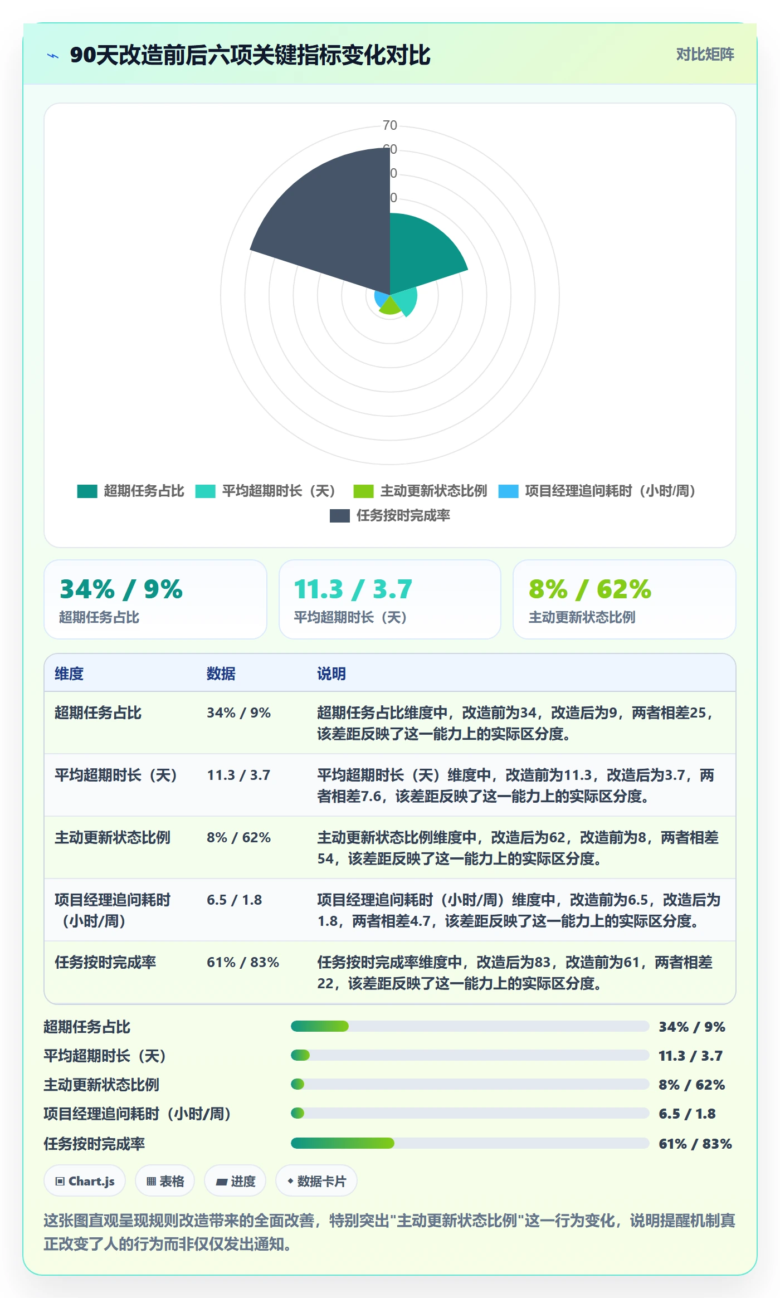This screenshot has height=1298, width=780.
Task: Open the 8% / 62% 主动更新状态比例 card
Action: click(625, 599)
